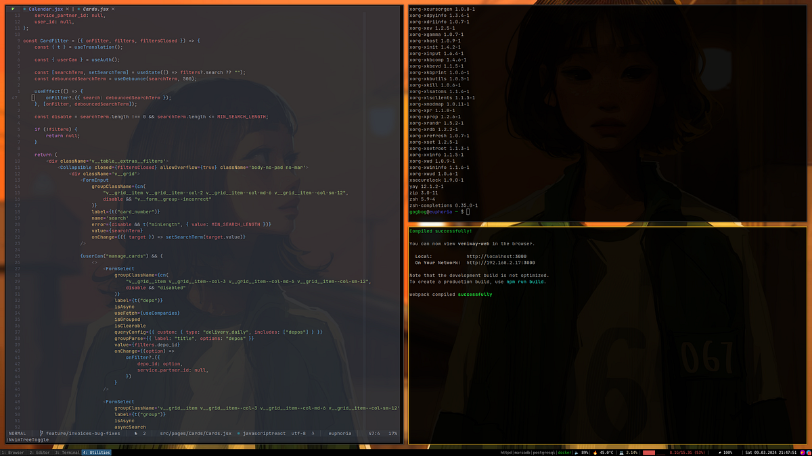
Task: Click the RAM usage bar showing 8.1G/15.3G
Action: tap(650, 451)
